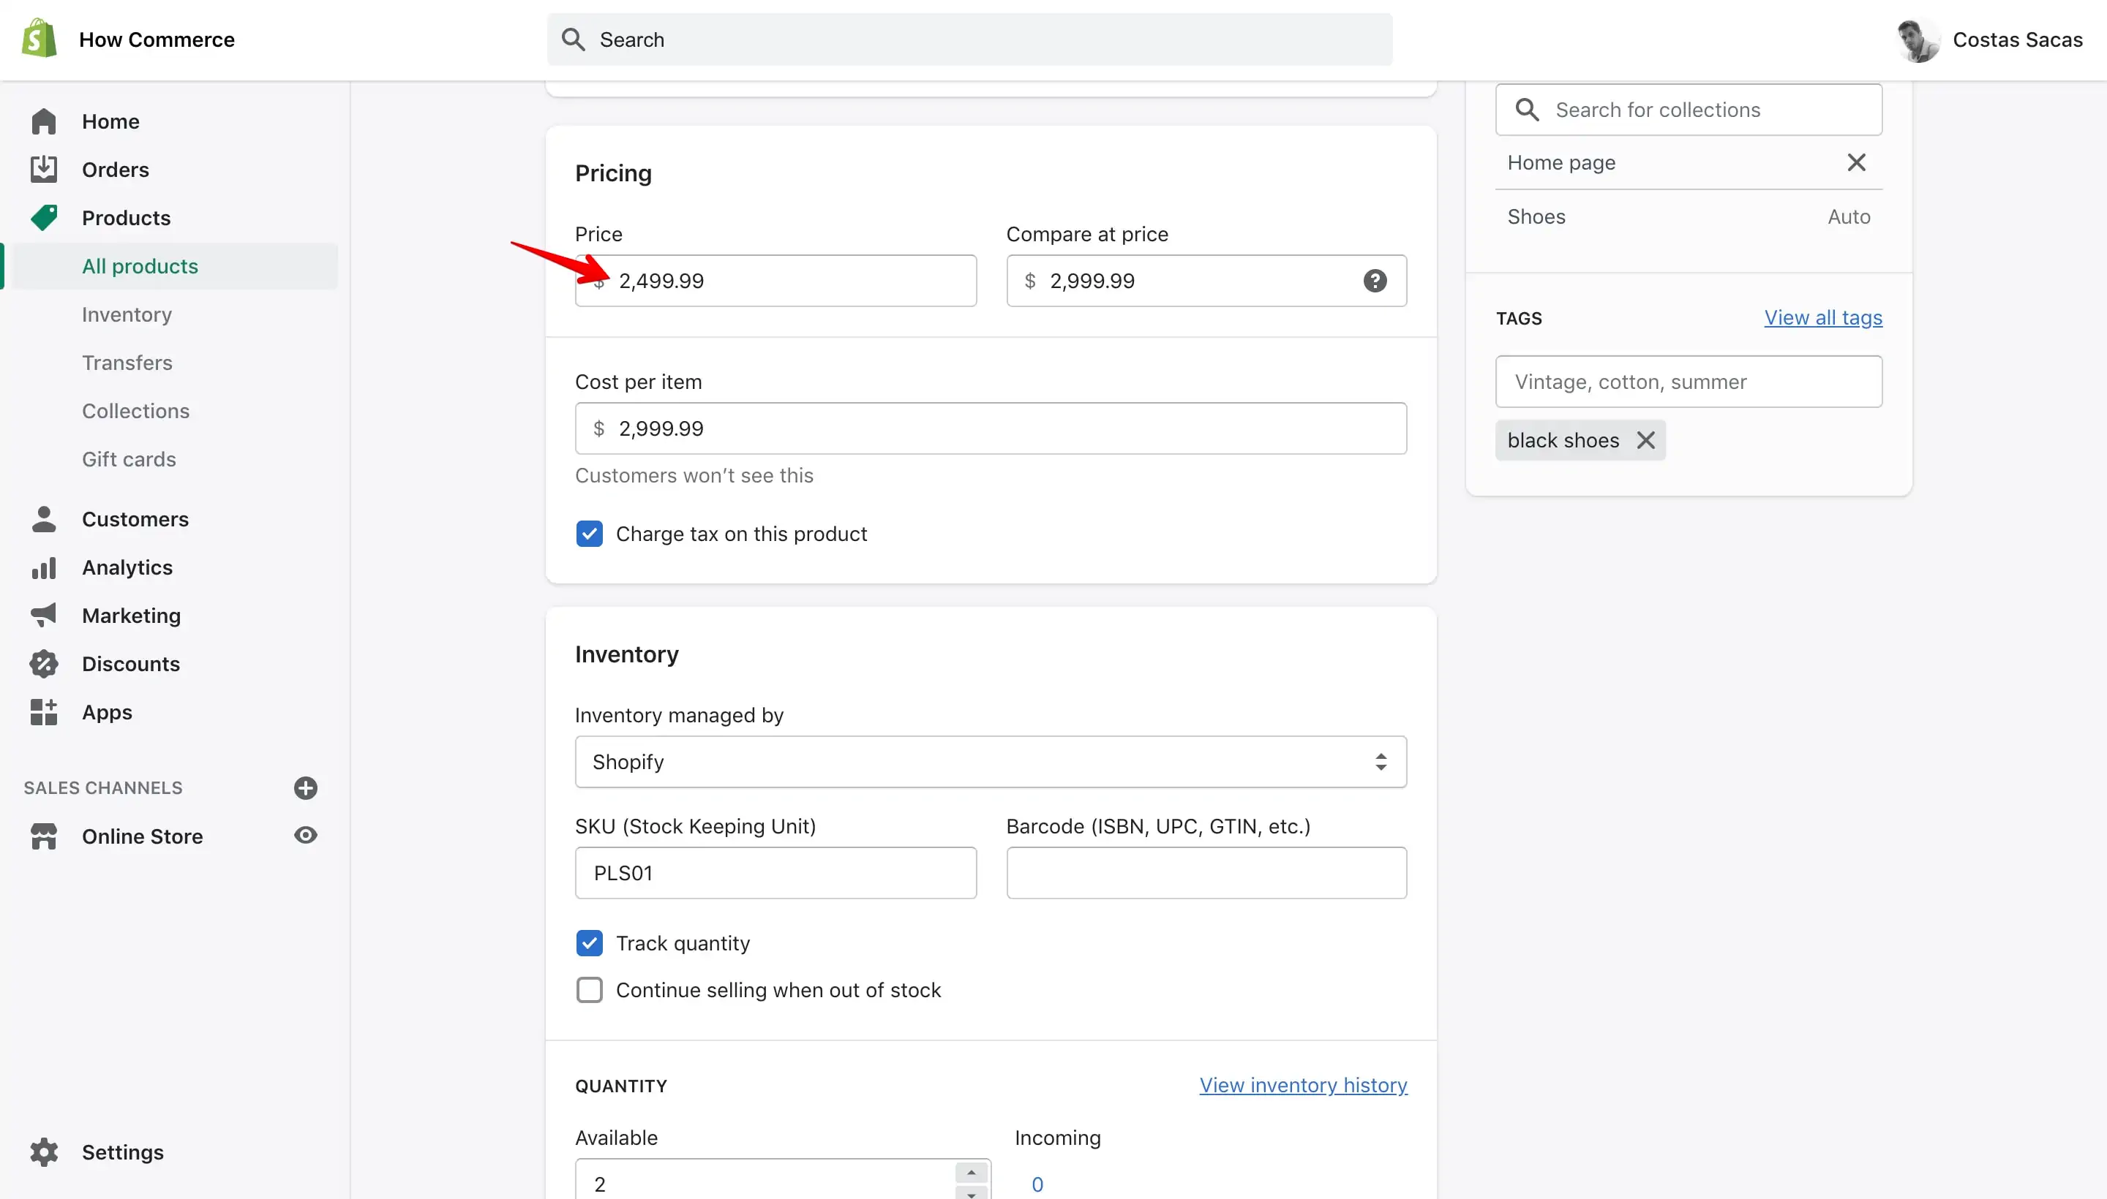
Task: Remove the black shoes tag
Action: tap(1645, 441)
